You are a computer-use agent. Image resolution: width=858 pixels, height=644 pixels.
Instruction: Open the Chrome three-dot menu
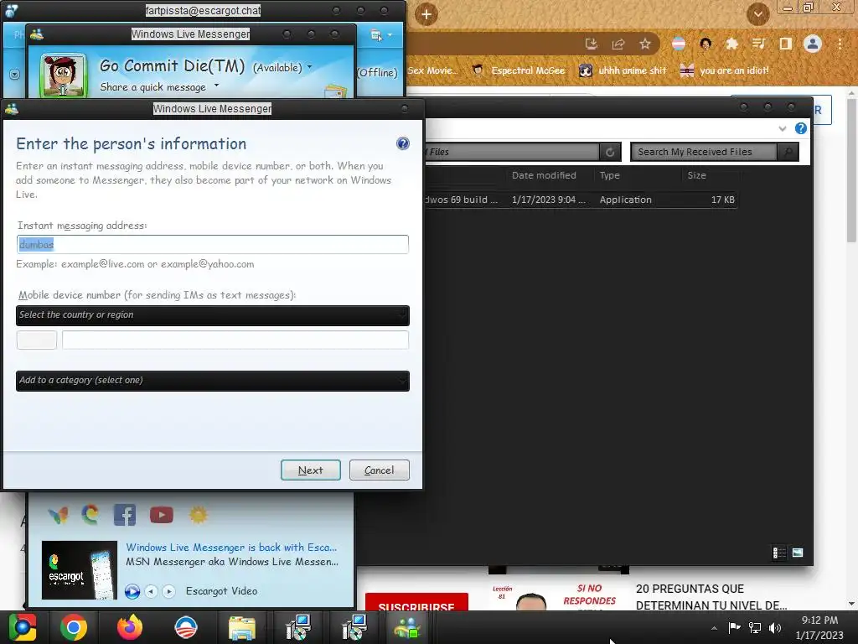pos(840,44)
